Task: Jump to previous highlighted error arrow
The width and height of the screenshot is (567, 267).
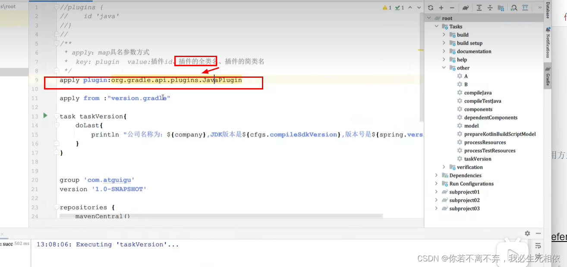Action: (x=410, y=8)
